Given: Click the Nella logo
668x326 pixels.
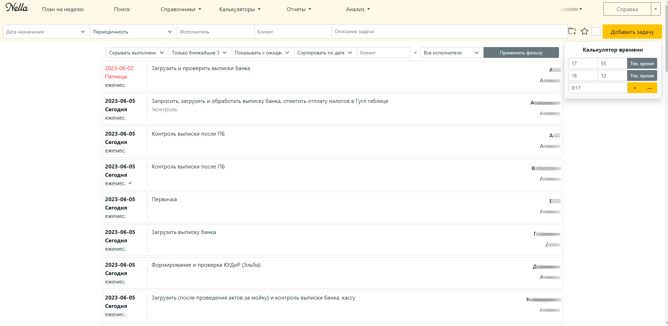Looking at the screenshot, I should click(17, 7).
